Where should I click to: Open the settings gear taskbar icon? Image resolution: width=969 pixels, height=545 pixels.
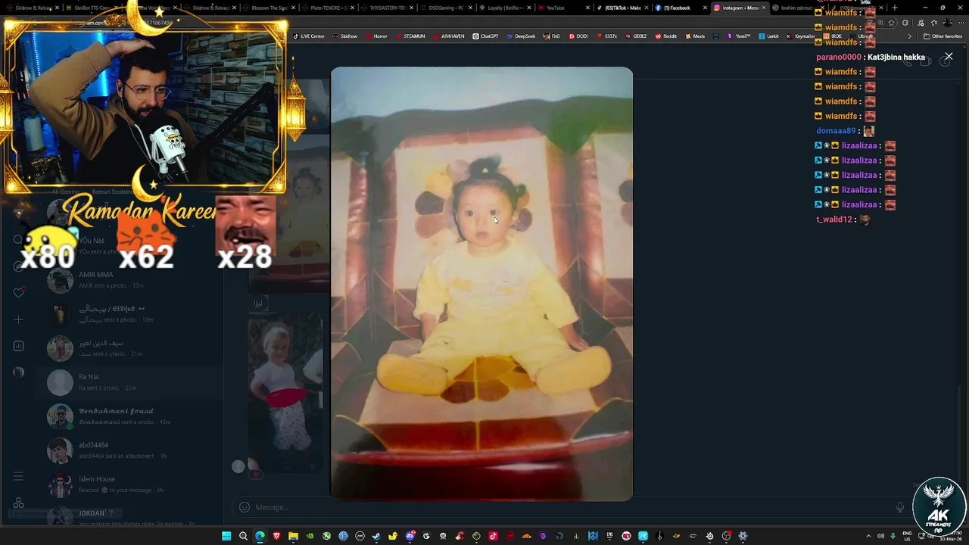[x=743, y=536]
